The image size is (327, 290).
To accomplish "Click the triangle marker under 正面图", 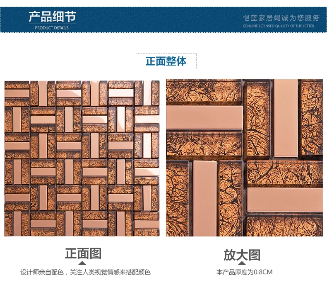I will [83, 263].
